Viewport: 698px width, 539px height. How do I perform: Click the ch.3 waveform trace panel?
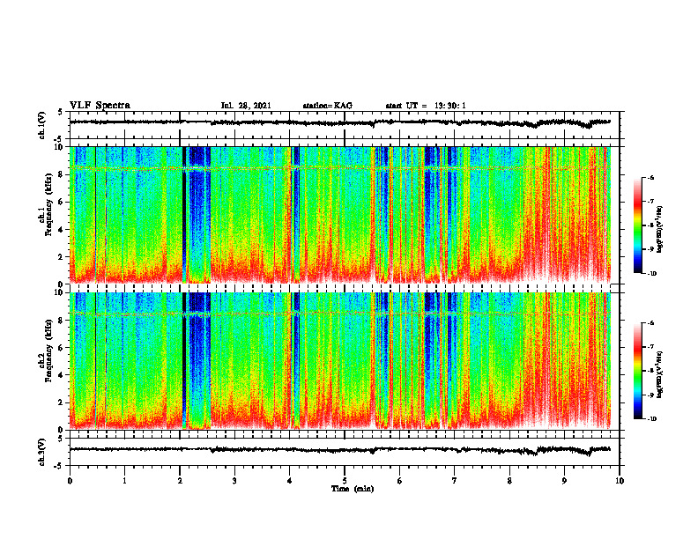[345, 452]
